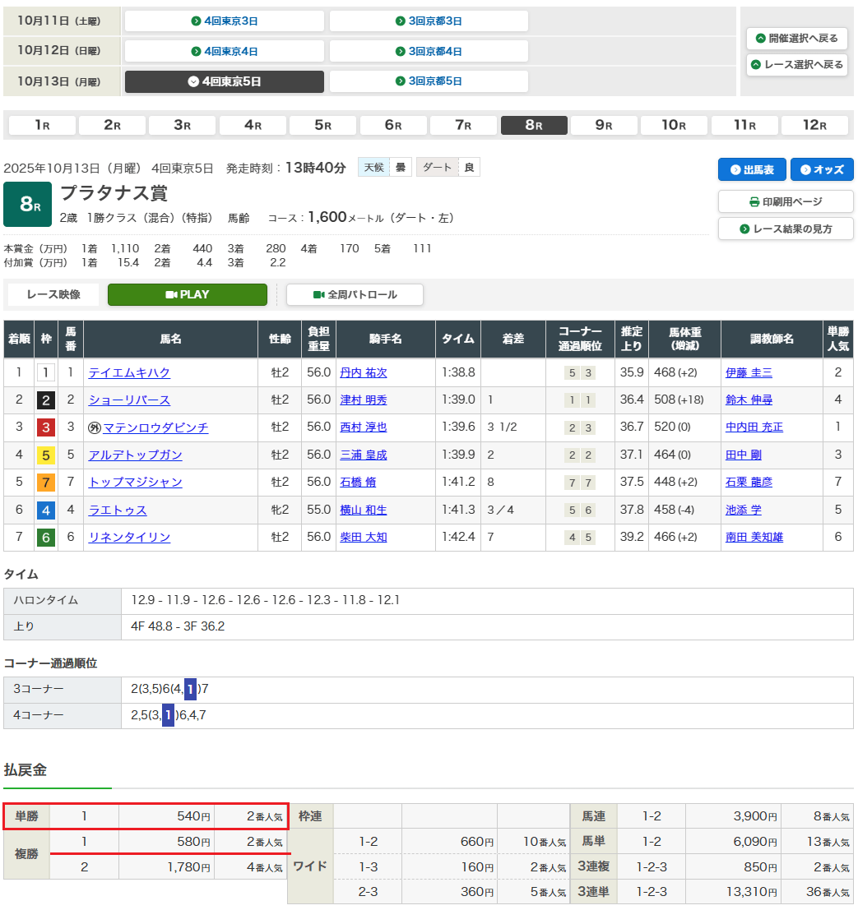Open 3回京都4日 for October 12
Viewport: 858px width, 910px height.
click(429, 51)
